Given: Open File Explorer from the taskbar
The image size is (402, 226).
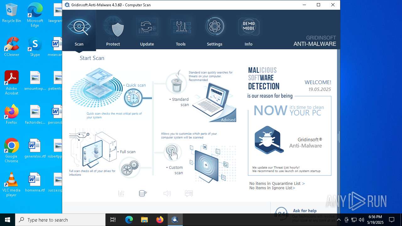Looking at the screenshot, I should pyautogui.click(x=144, y=220).
